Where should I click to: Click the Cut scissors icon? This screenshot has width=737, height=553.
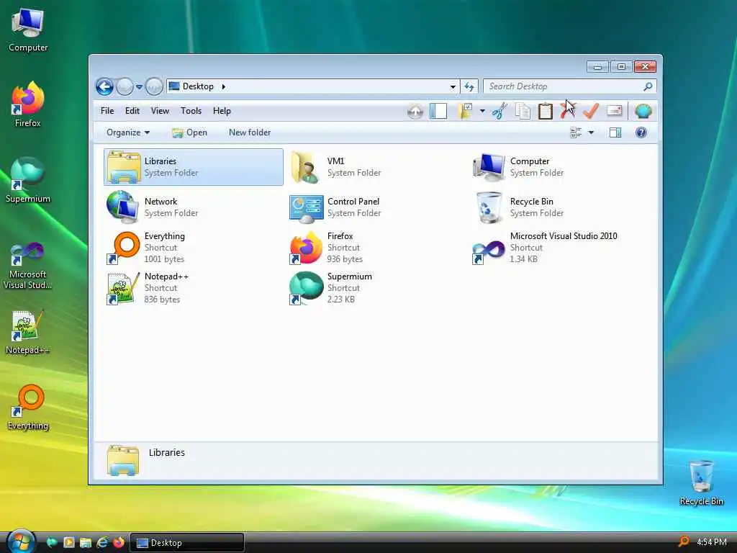(499, 112)
